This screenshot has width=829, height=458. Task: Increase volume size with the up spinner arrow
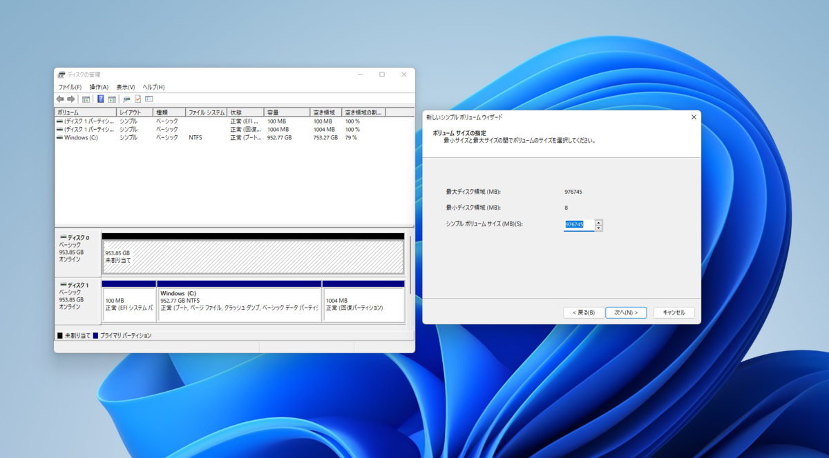[x=598, y=222]
